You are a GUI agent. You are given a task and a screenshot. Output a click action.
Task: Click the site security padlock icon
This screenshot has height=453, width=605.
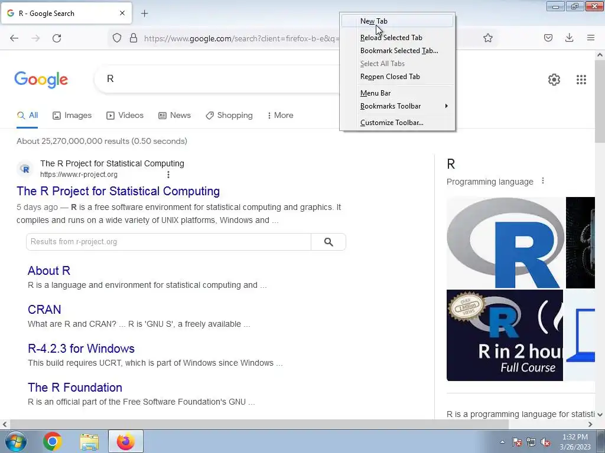(x=134, y=38)
